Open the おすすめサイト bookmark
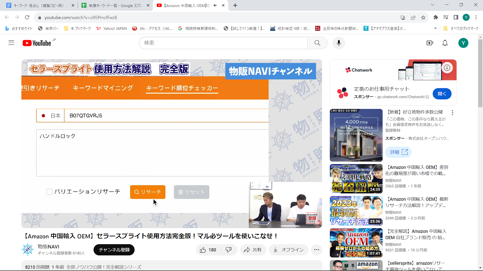This screenshot has height=271, width=483. point(19,28)
